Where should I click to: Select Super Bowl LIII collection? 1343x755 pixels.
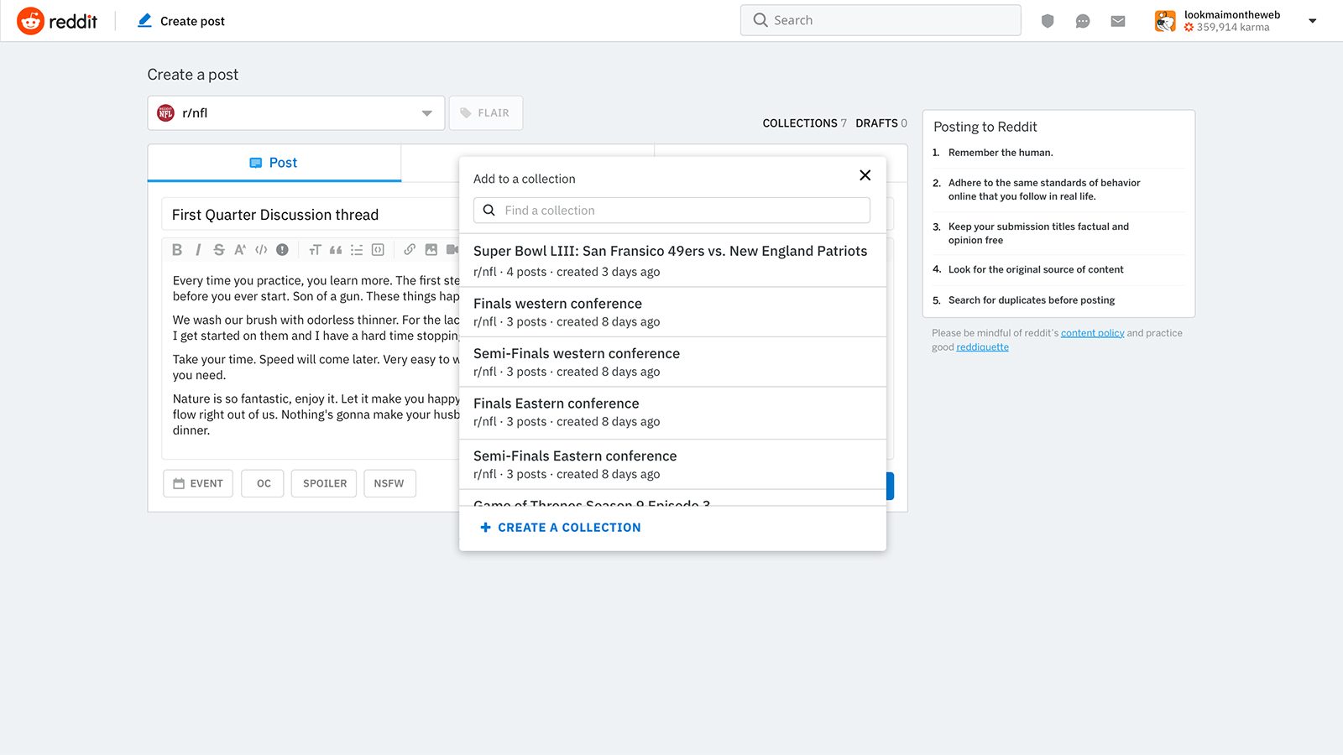[672, 260]
